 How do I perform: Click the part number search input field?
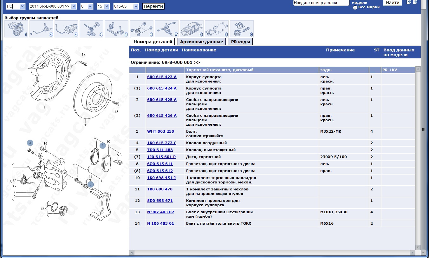click(321, 3)
